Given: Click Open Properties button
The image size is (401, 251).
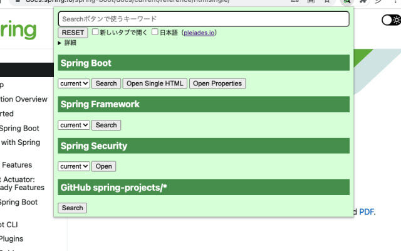Looking at the screenshot, I should tap(217, 83).
